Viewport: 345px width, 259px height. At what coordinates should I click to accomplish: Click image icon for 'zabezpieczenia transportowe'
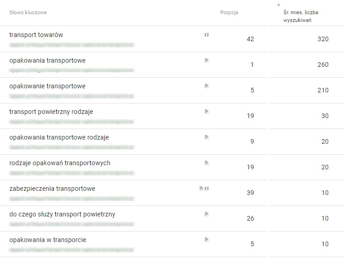[201, 188]
